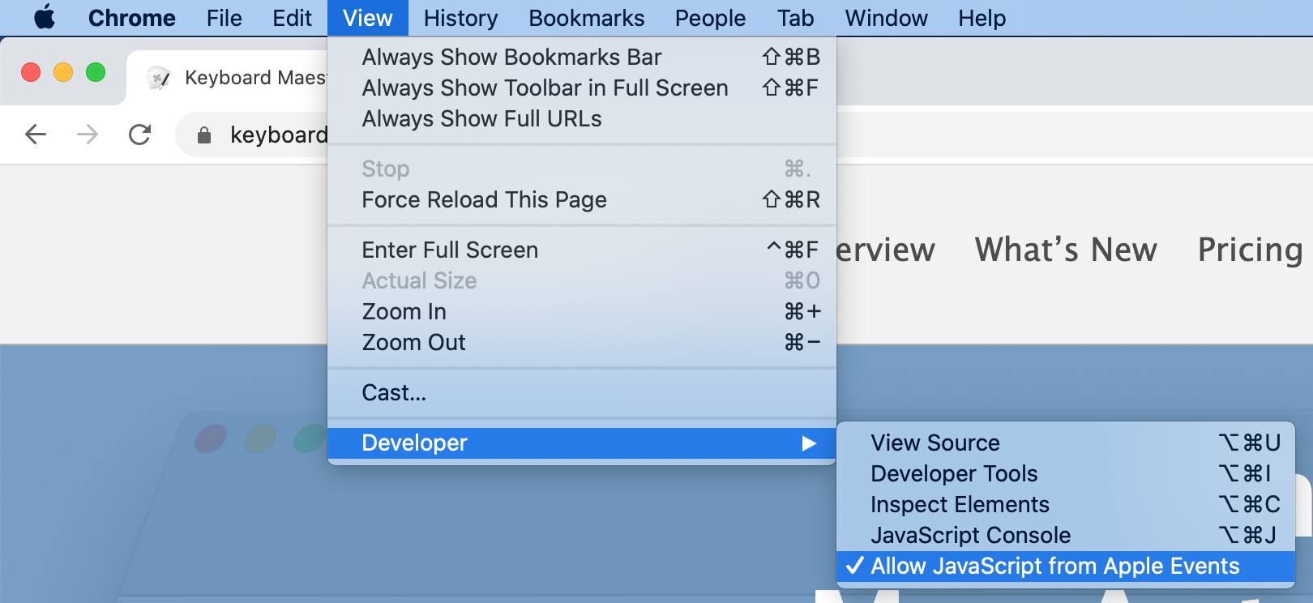Open JavaScript Console menu item
Image resolution: width=1313 pixels, height=603 pixels.
click(x=970, y=535)
